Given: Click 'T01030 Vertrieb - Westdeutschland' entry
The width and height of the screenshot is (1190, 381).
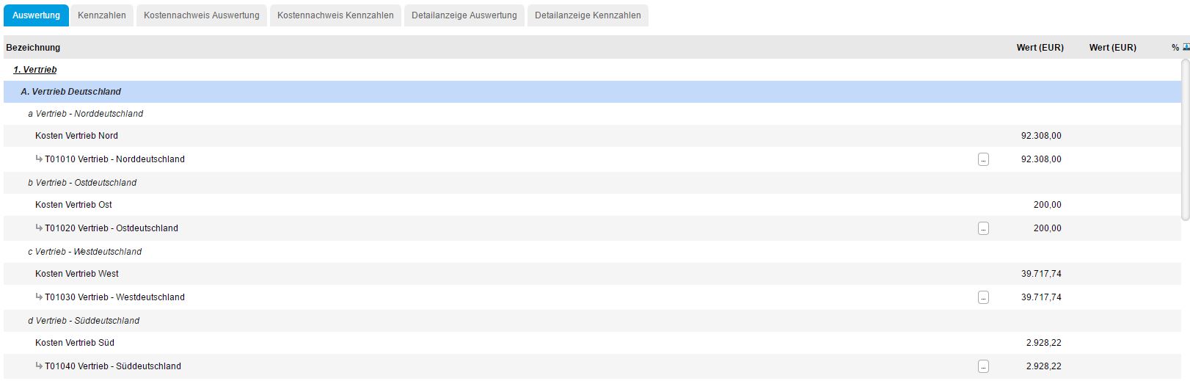Looking at the screenshot, I should click(114, 297).
